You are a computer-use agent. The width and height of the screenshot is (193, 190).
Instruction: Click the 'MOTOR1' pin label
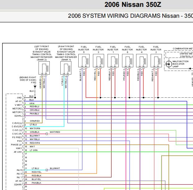17,112
